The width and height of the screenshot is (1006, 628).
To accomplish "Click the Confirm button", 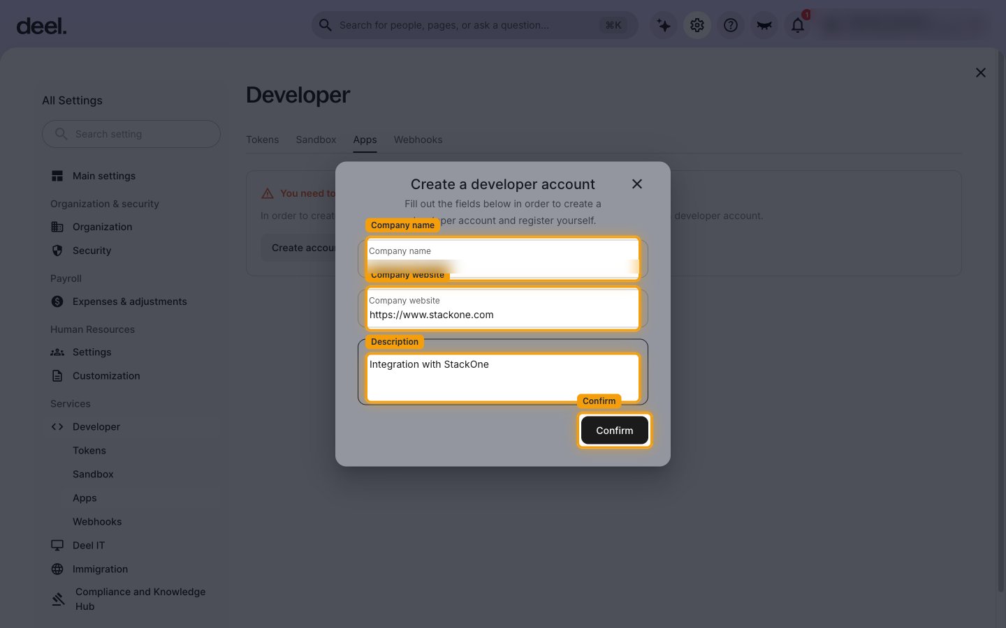I will (615, 431).
